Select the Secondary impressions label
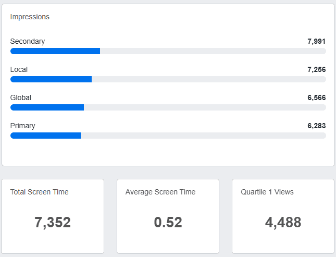This screenshot has height=257, width=336. click(x=28, y=41)
